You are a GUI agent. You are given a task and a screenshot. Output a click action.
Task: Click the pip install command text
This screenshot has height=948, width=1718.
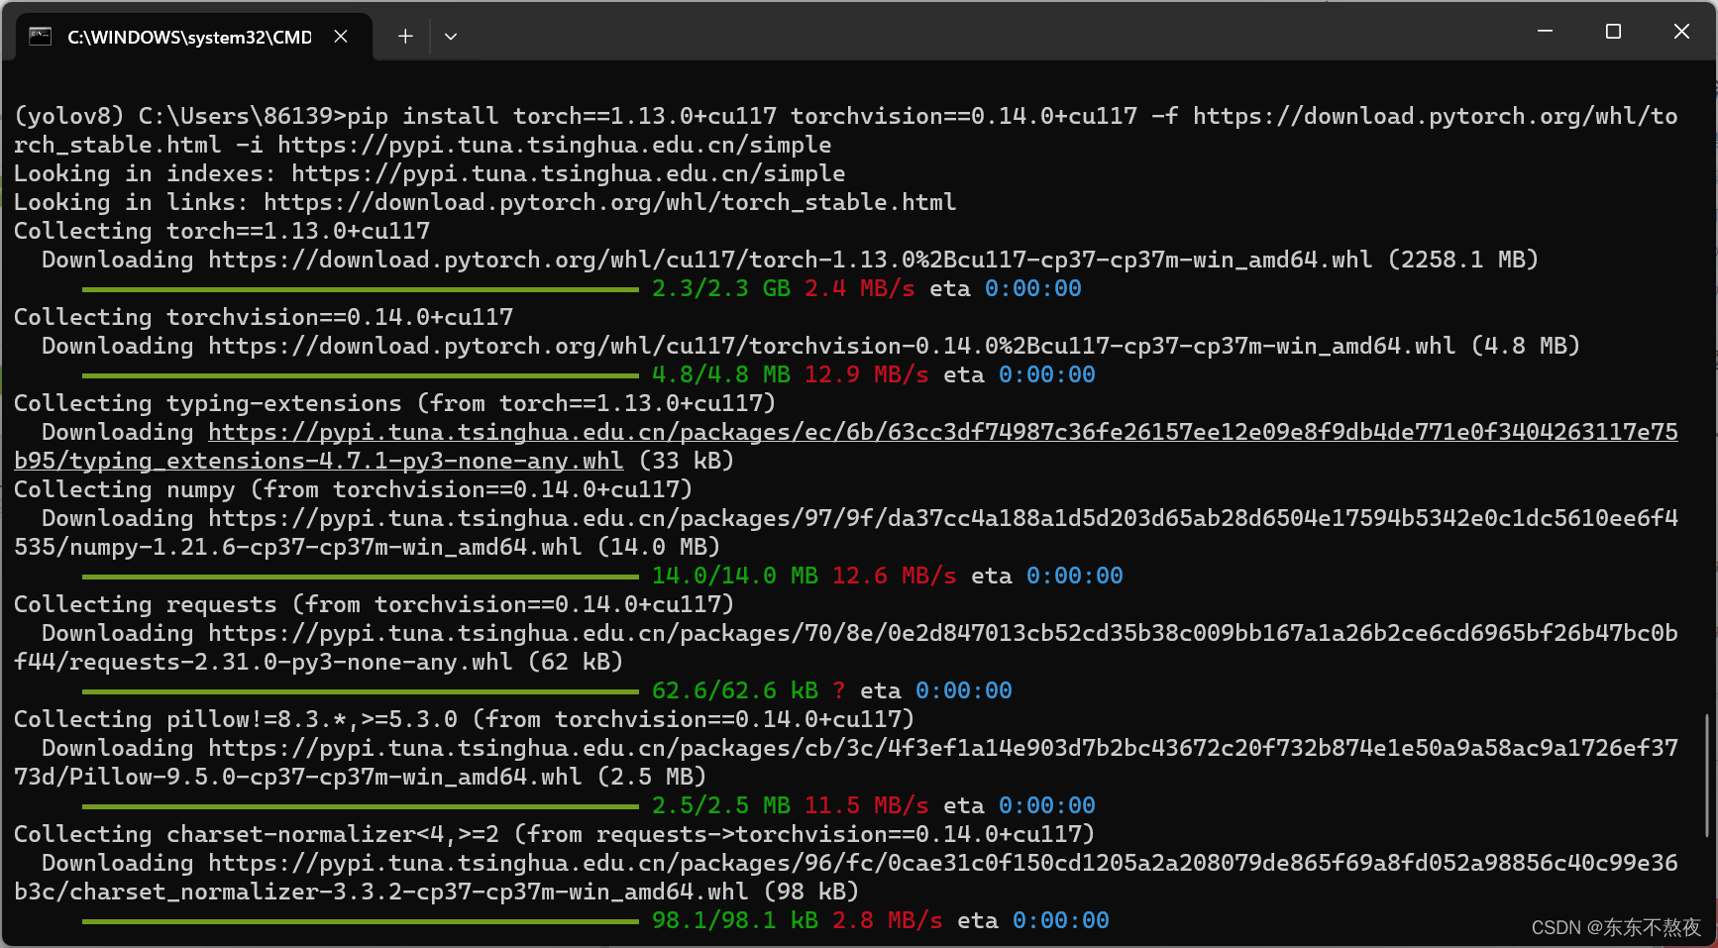(x=846, y=131)
